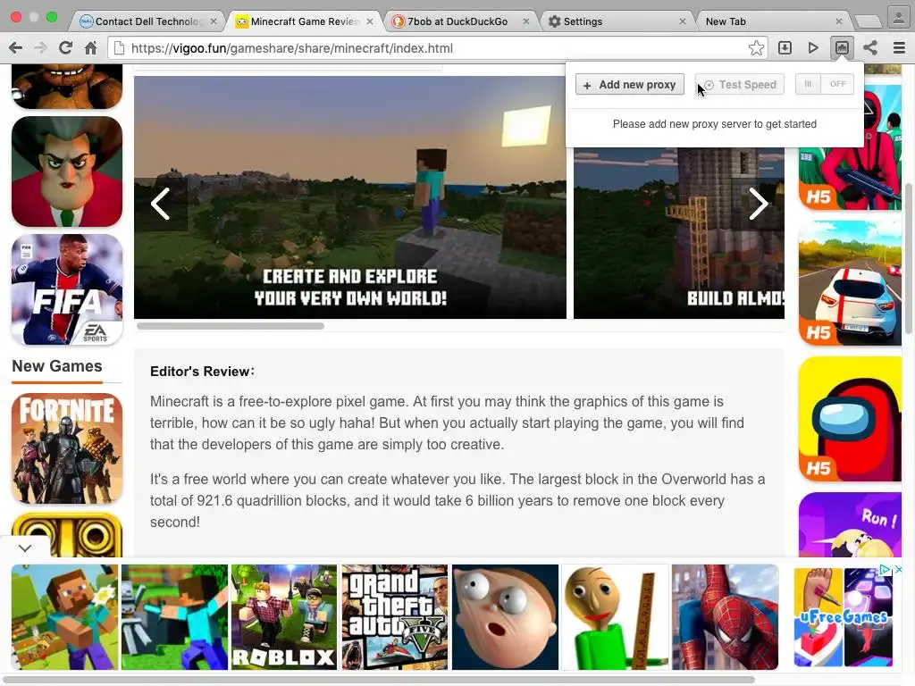Switch the proxy toggle to OFF

tap(837, 84)
